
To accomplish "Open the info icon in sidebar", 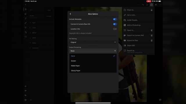I will [x=26, y=100].
